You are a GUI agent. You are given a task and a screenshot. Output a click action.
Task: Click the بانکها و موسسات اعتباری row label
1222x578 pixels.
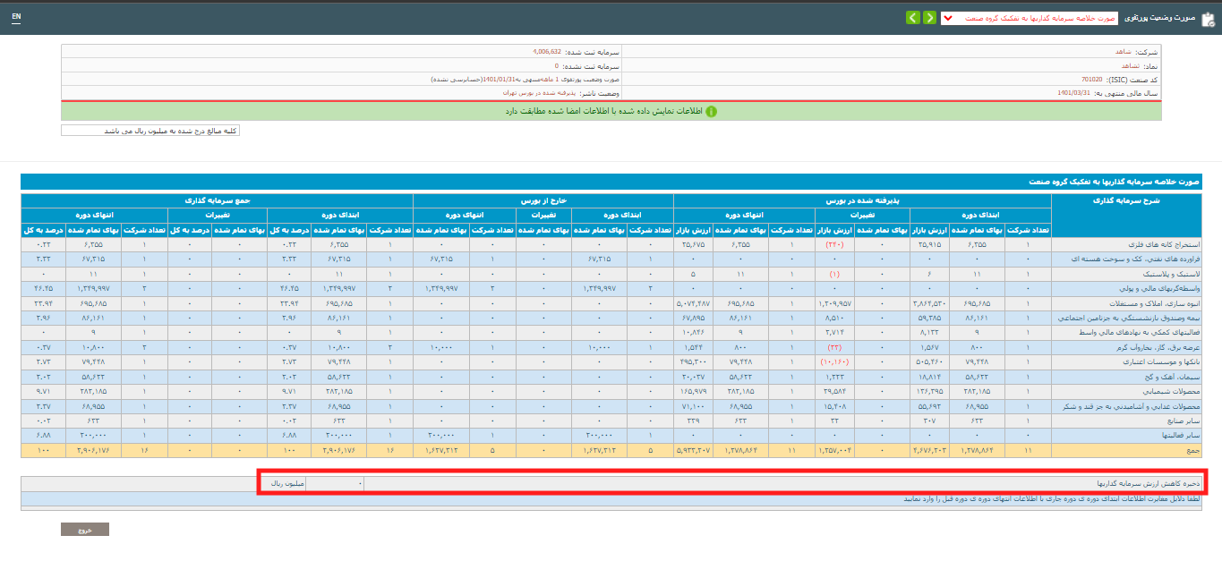(1161, 363)
